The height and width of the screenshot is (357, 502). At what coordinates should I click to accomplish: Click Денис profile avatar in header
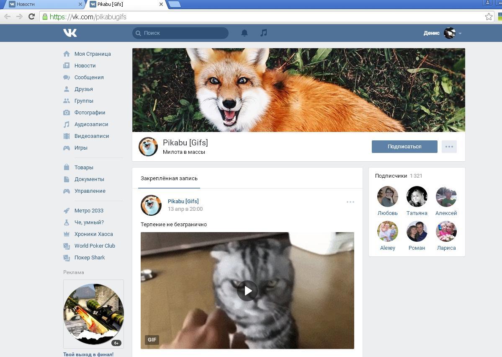tap(450, 33)
